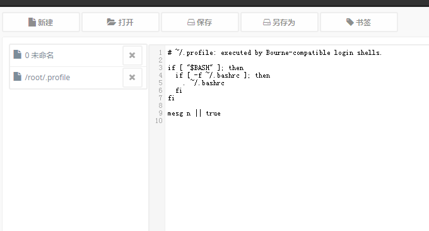Place cursor on empty line 10
429x231 pixels.
tap(297, 121)
